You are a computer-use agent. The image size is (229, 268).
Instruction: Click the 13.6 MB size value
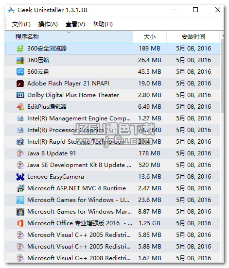click(150, 177)
